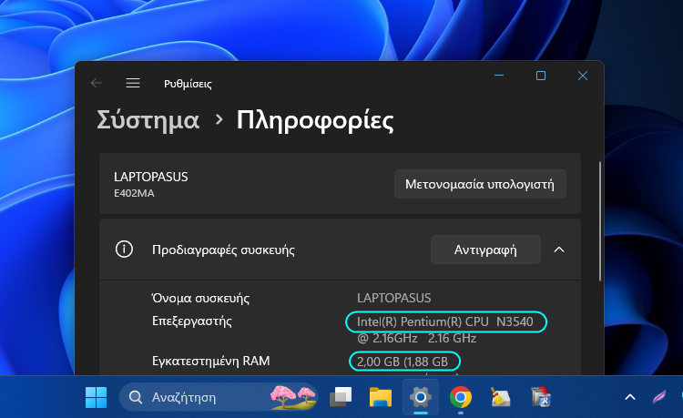Viewport: 683px width, 418px height.
Task: Open Task View from taskbar
Action: 341,397
